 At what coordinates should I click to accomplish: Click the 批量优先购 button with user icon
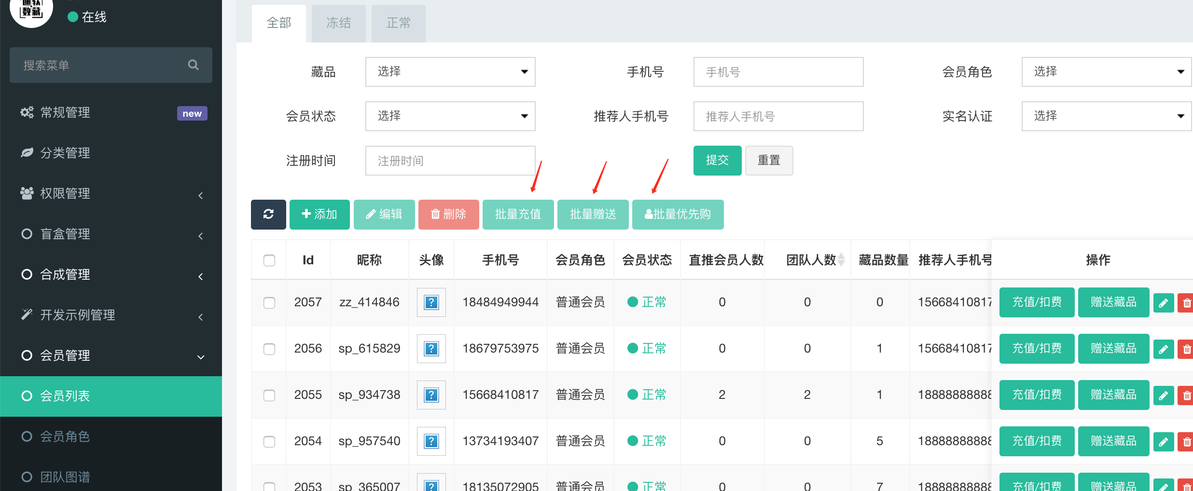coord(678,214)
